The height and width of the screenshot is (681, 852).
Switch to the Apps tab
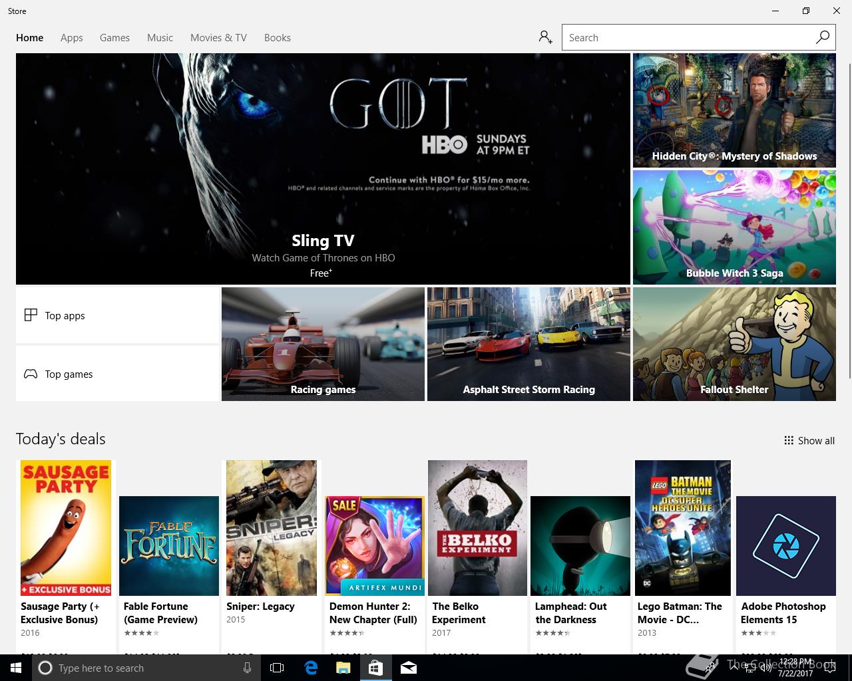tap(72, 38)
